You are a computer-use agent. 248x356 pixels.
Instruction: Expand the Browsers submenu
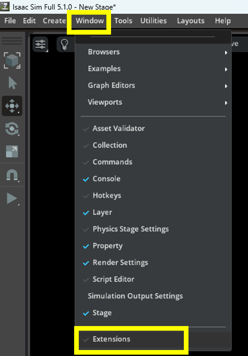153,52
